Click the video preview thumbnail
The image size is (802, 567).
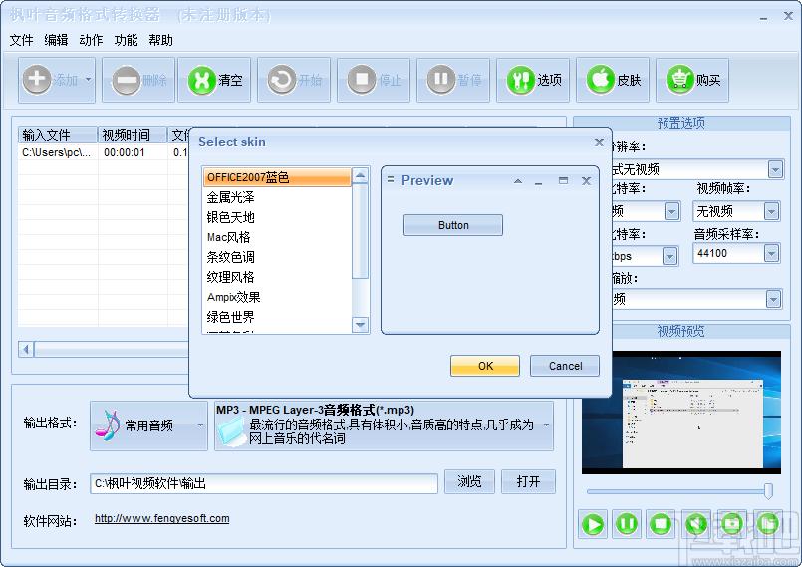point(681,412)
